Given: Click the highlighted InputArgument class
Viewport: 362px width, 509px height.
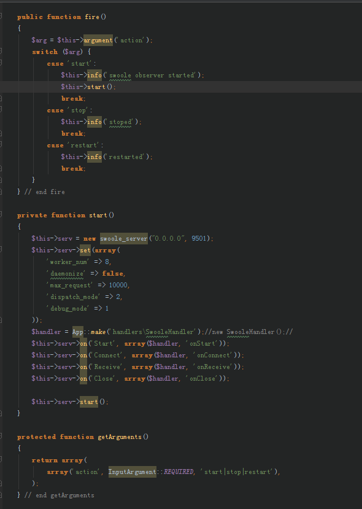Looking at the screenshot, I should coord(133,472).
